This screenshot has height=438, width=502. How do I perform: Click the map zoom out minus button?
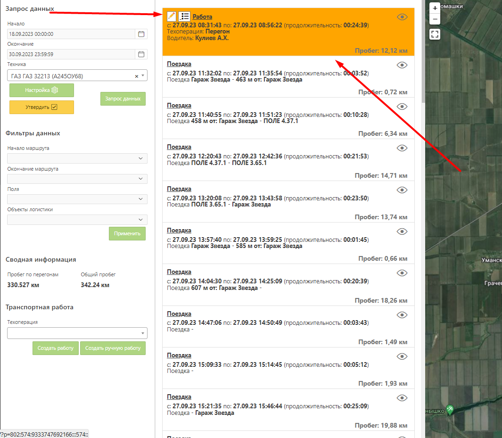pyautogui.click(x=435, y=19)
